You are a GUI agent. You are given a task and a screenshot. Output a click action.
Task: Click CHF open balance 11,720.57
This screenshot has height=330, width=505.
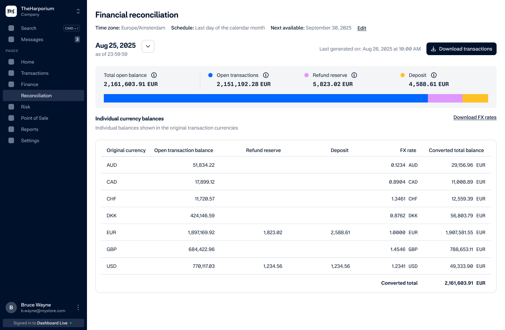coord(205,199)
